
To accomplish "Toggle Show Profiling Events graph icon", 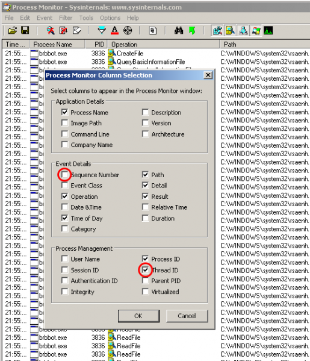I will 268,30.
